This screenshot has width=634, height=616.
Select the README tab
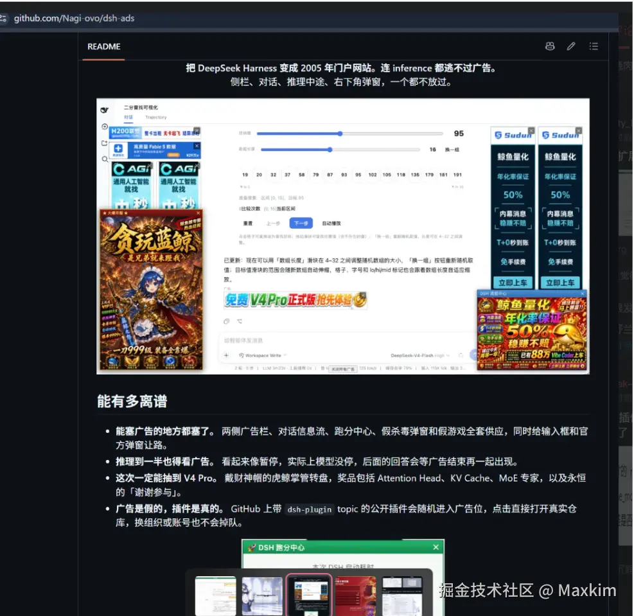pyautogui.click(x=104, y=46)
